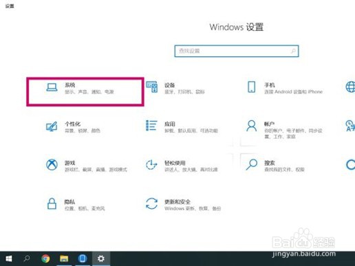Image resolution: width=355 pixels, height=266 pixels.
Task: Click the Windows update description under 更新和安全
Action: click(x=193, y=208)
